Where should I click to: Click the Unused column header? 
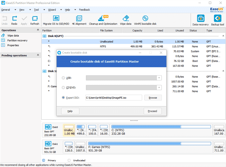(174, 30)
